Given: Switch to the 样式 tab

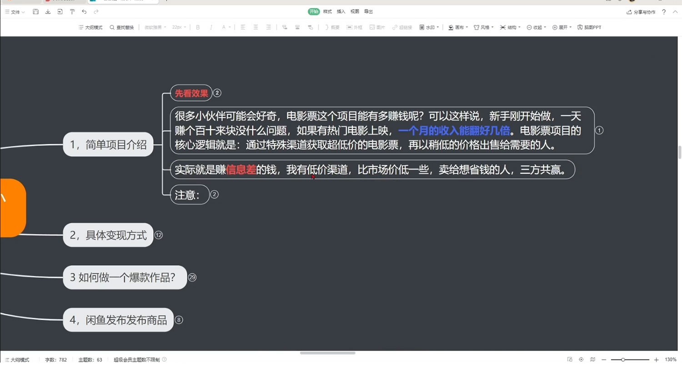Looking at the screenshot, I should 327,11.
